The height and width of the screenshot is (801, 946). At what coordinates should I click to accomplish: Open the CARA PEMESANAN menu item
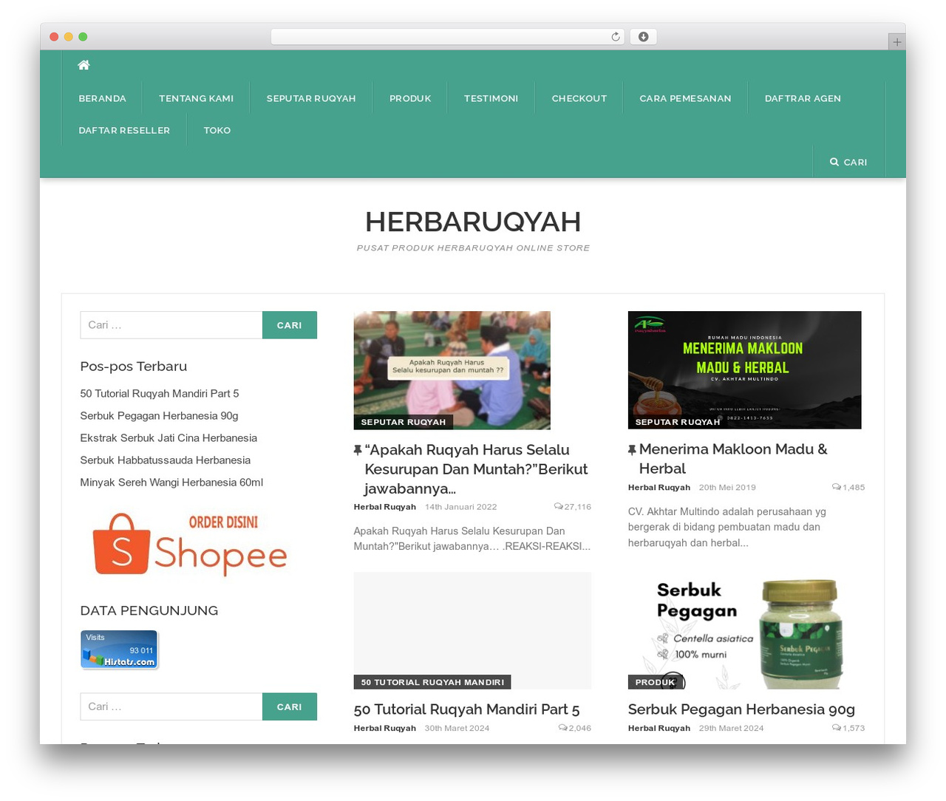(685, 98)
